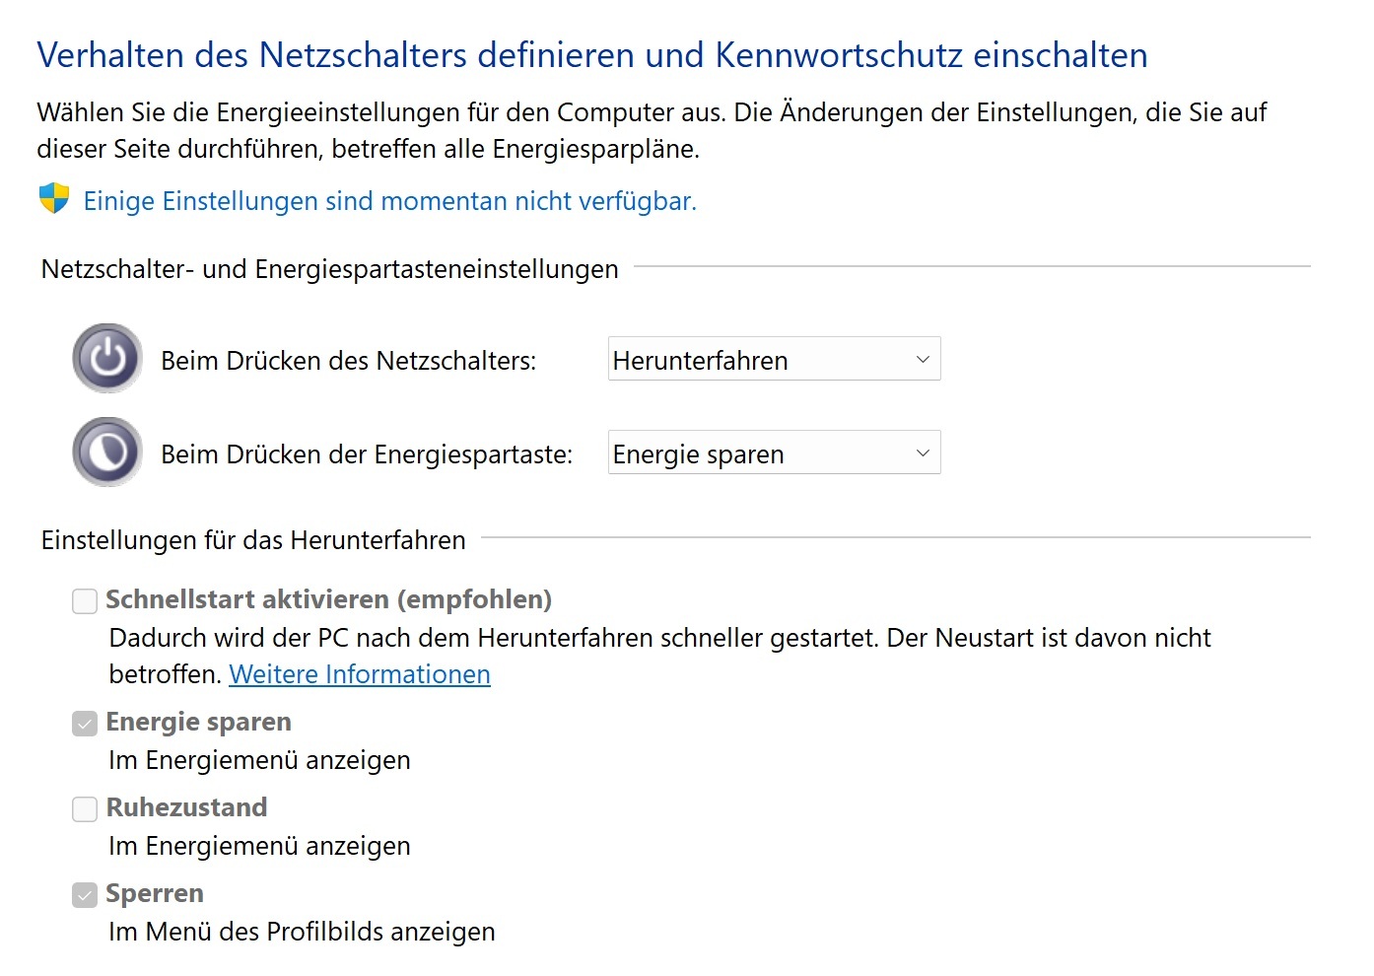The width and height of the screenshot is (1374, 976).
Task: Click the 'Schnellstart aktivieren (empfohlen)' label
Action: (x=328, y=599)
